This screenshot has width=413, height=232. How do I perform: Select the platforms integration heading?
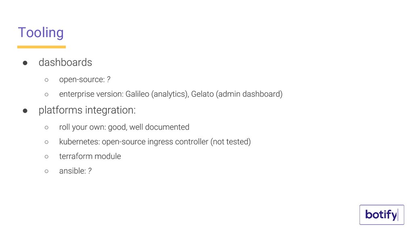coord(87,110)
